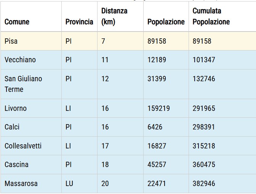
Task: Click the Pisa comune cell
Action: [x=11, y=41]
